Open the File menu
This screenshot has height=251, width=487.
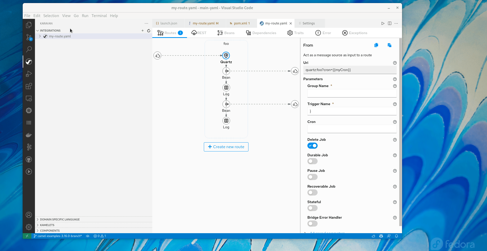click(x=27, y=16)
